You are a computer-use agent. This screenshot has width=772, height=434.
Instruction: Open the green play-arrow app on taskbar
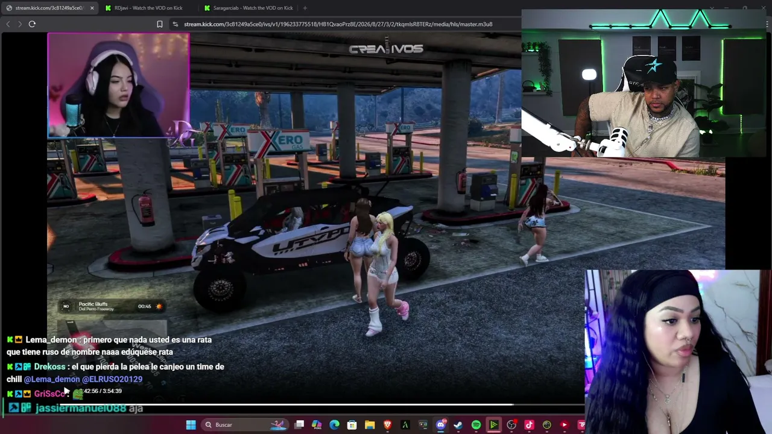(493, 425)
